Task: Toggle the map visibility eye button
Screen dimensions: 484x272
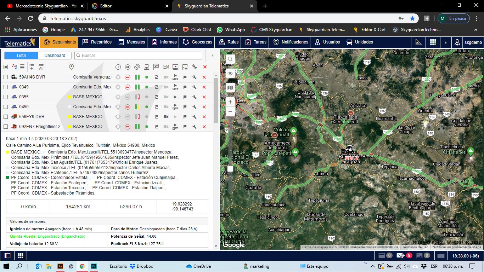Action: [x=230, y=73]
